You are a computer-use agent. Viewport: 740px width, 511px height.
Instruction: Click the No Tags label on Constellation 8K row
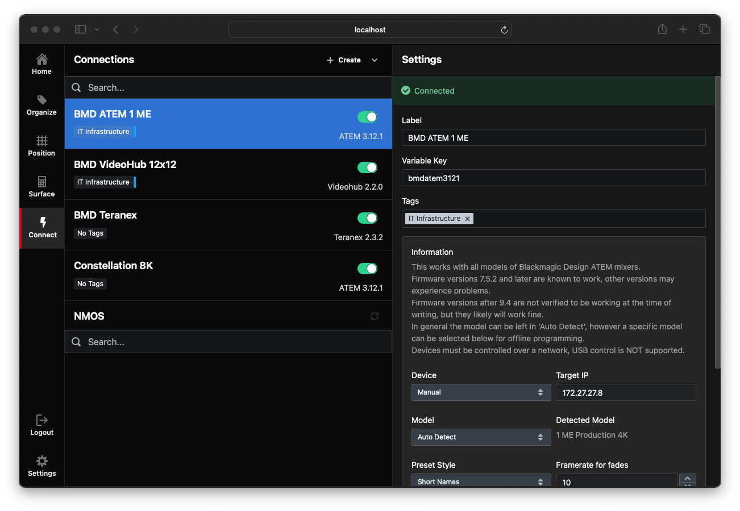[x=90, y=284]
